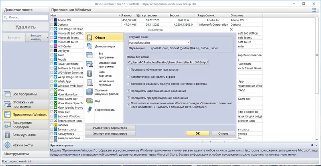321x166 pixels.
Task: Click the Отслеженные программы icon in dialog
Action: pyautogui.click(x=89, y=65)
